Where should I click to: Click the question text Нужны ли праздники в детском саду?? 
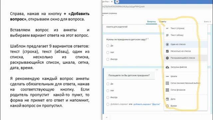tap(126, 39)
